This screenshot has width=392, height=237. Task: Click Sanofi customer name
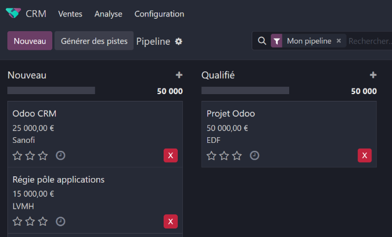pyautogui.click(x=24, y=140)
